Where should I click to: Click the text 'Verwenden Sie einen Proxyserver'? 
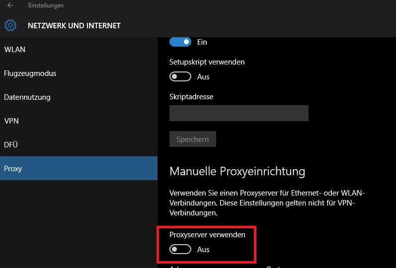point(224,193)
